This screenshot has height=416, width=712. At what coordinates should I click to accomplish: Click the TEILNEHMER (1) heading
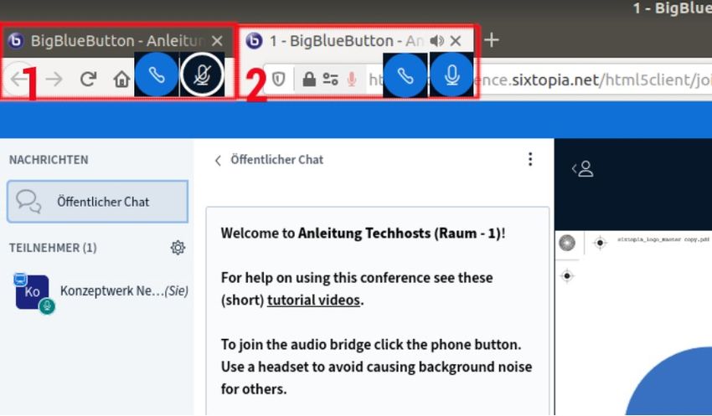tap(53, 248)
